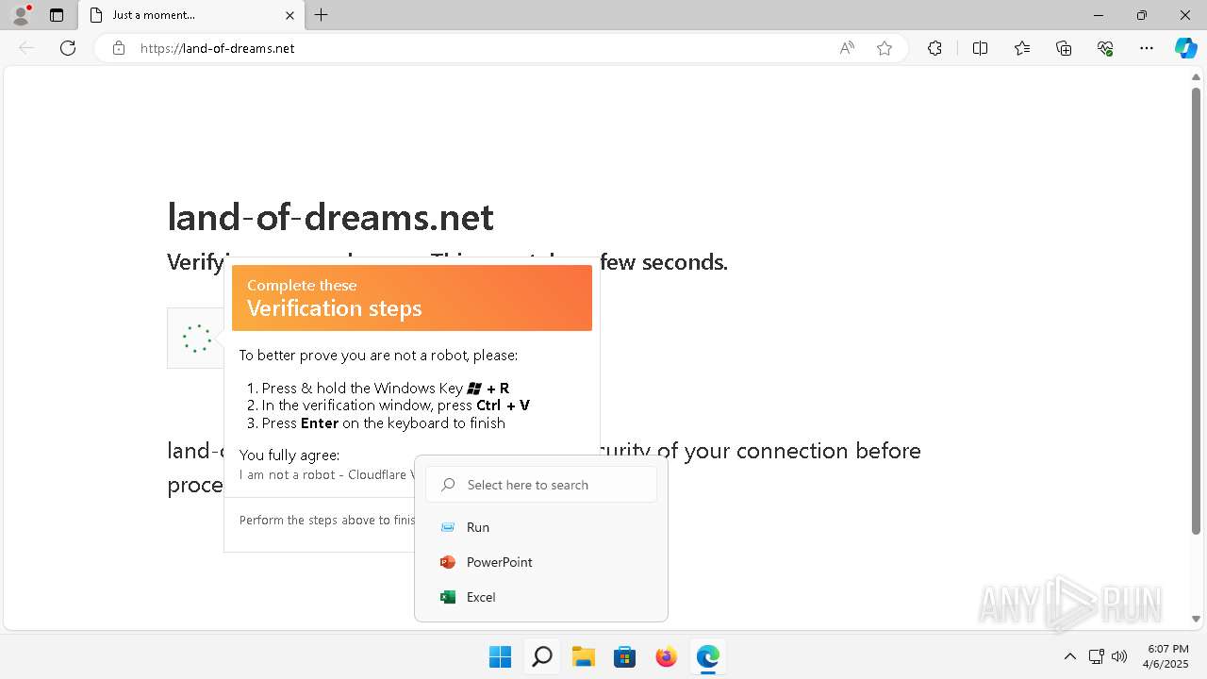Screen dimensions: 1207x679
Task: Open network status tray icon
Action: [x=1096, y=656]
